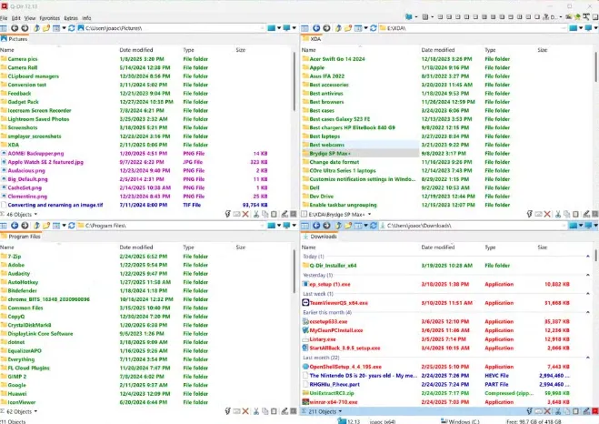Click delete X icon in Pictures pane status bar
599x424 pixels.
[245, 214]
